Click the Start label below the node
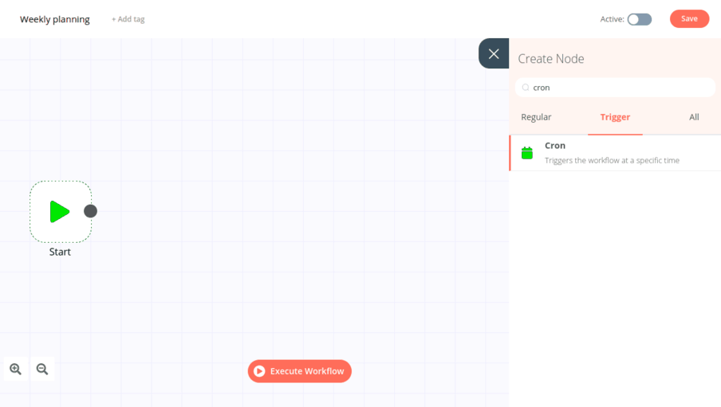This screenshot has width=721, height=407. [60, 252]
